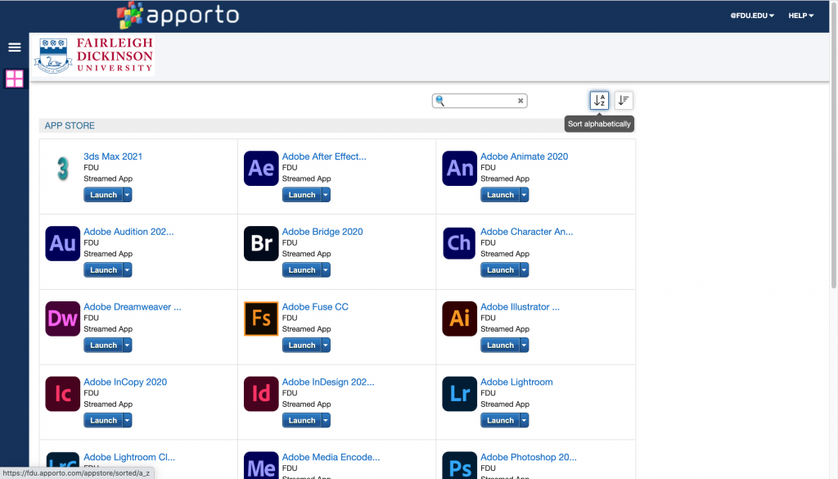The image size is (838, 479).
Task: Clear the search box with the X icon
Action: (520, 101)
